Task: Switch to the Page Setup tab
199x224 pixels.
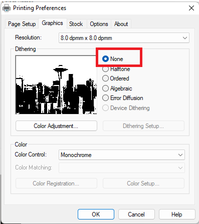Action: coord(22,24)
